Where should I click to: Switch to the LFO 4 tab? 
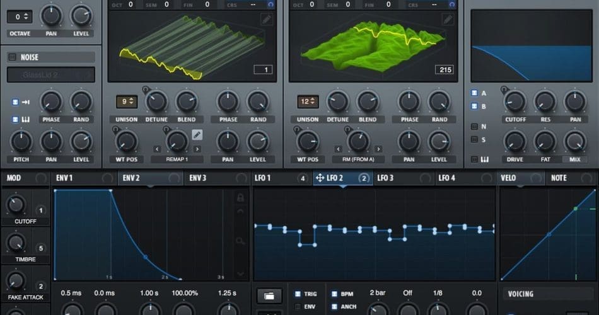(465, 178)
